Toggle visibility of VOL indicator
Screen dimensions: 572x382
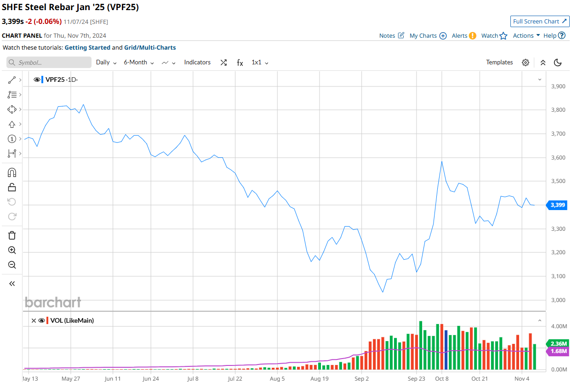point(41,320)
